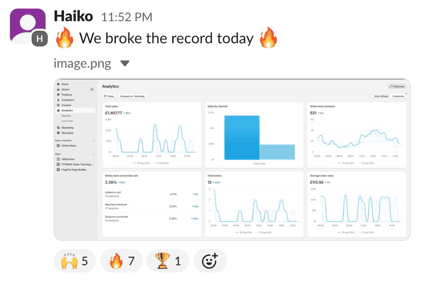Open Analytics in the sidebar menu
The image size is (422, 286).
pyautogui.click(x=67, y=111)
